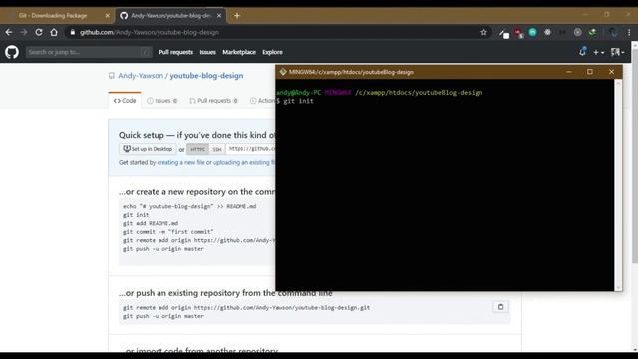Screen dimensions: 638x359
Task: Click the teal round extension icon
Action: click(x=532, y=32)
